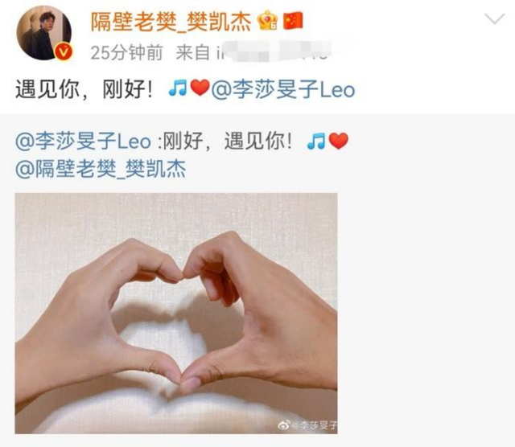Click the blurred 来自 device source text
The width and height of the screenshot is (515, 447).
pos(253,51)
